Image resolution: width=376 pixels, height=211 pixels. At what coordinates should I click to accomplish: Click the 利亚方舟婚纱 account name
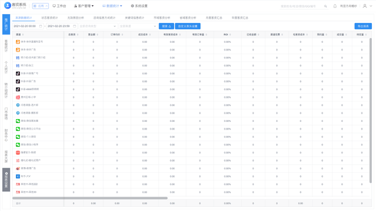(x=348, y=6)
